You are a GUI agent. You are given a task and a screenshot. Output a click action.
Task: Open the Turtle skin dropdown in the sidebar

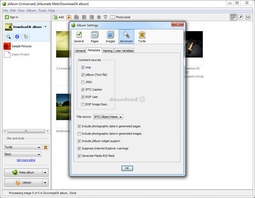click(22, 147)
